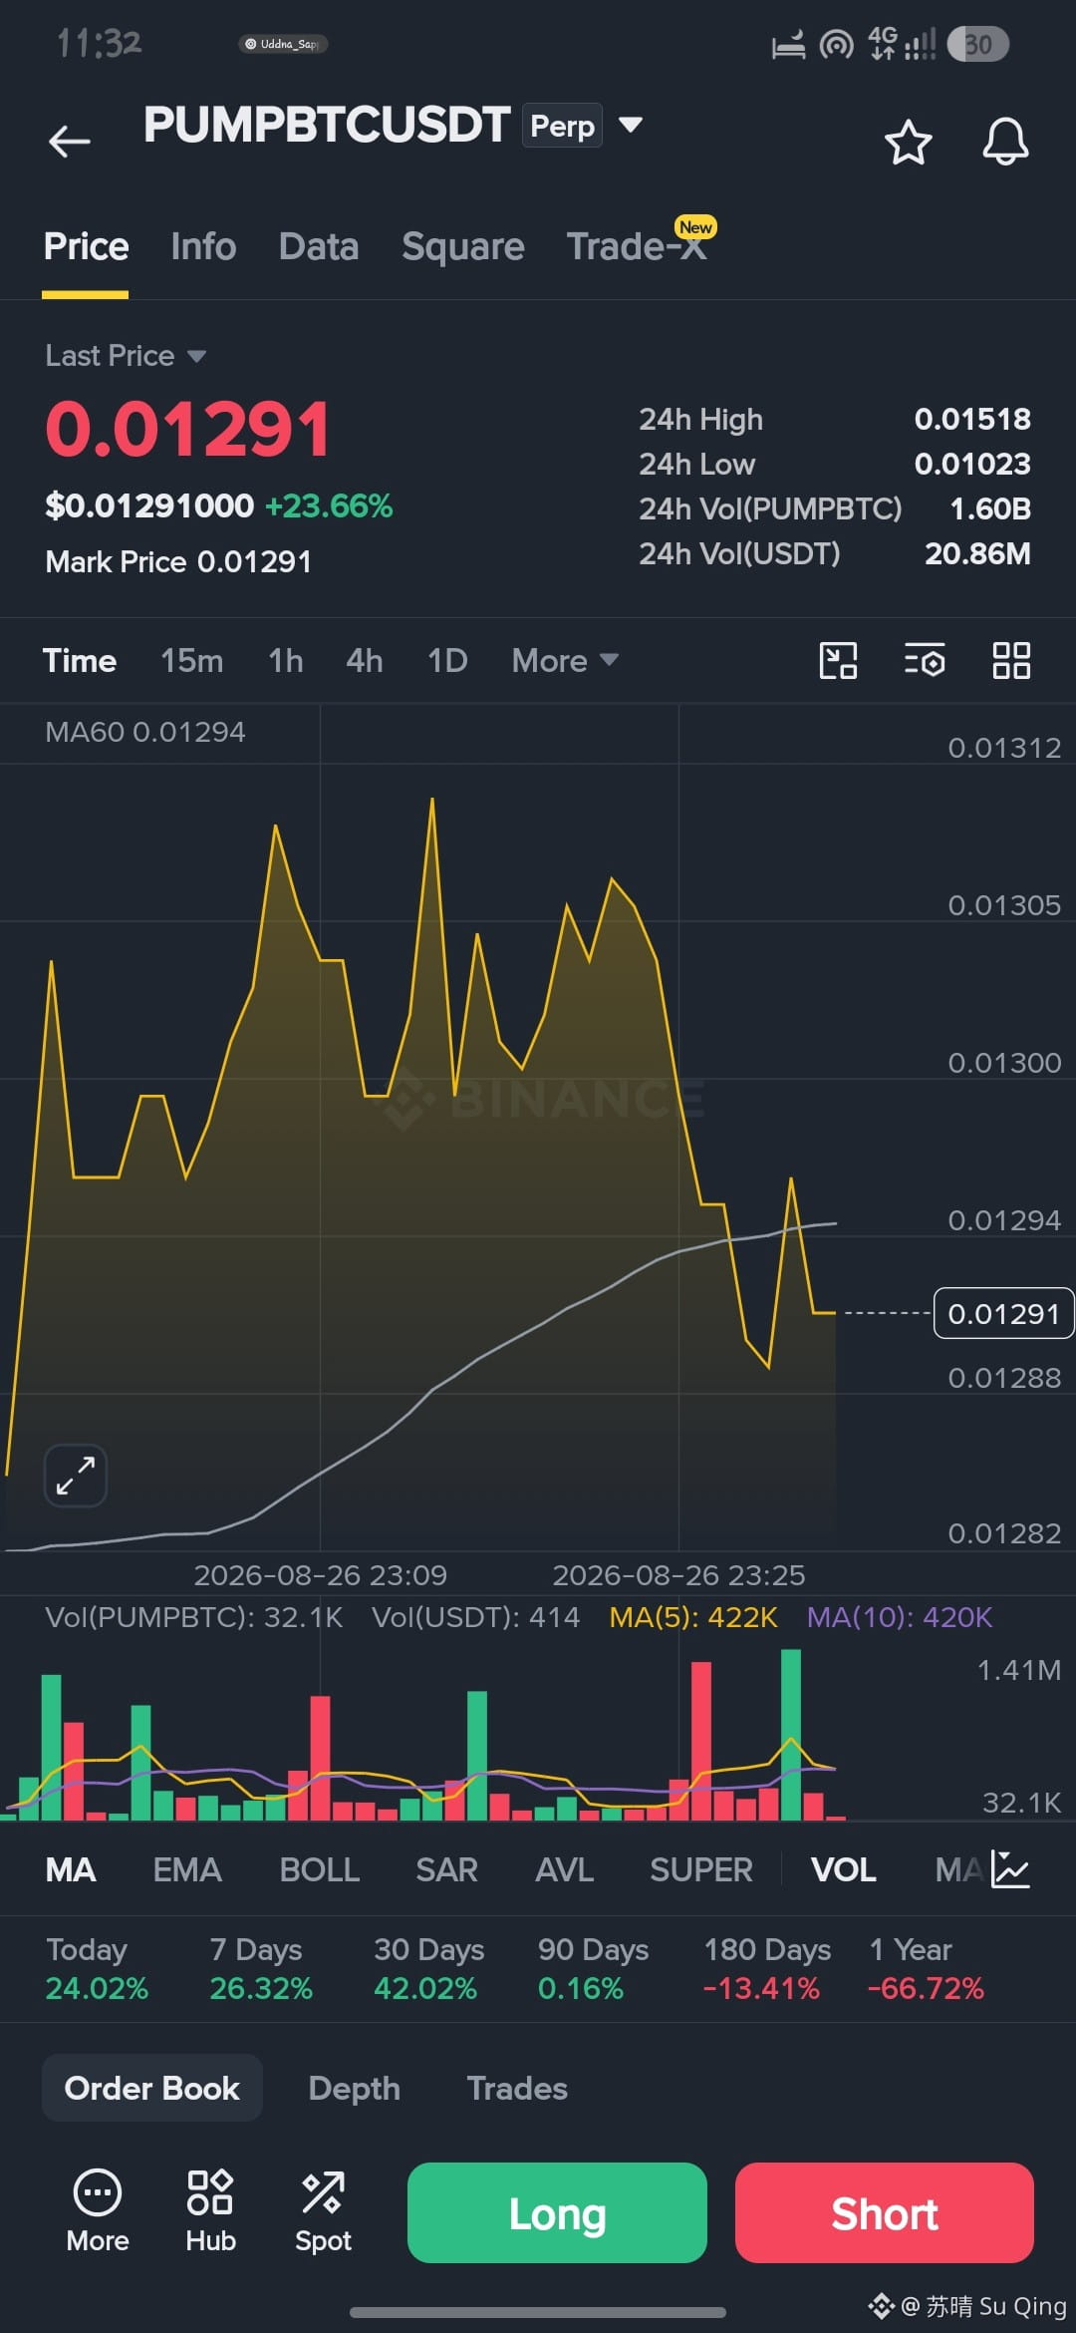Tap 180 Days -13.41% performance

(x=766, y=1968)
